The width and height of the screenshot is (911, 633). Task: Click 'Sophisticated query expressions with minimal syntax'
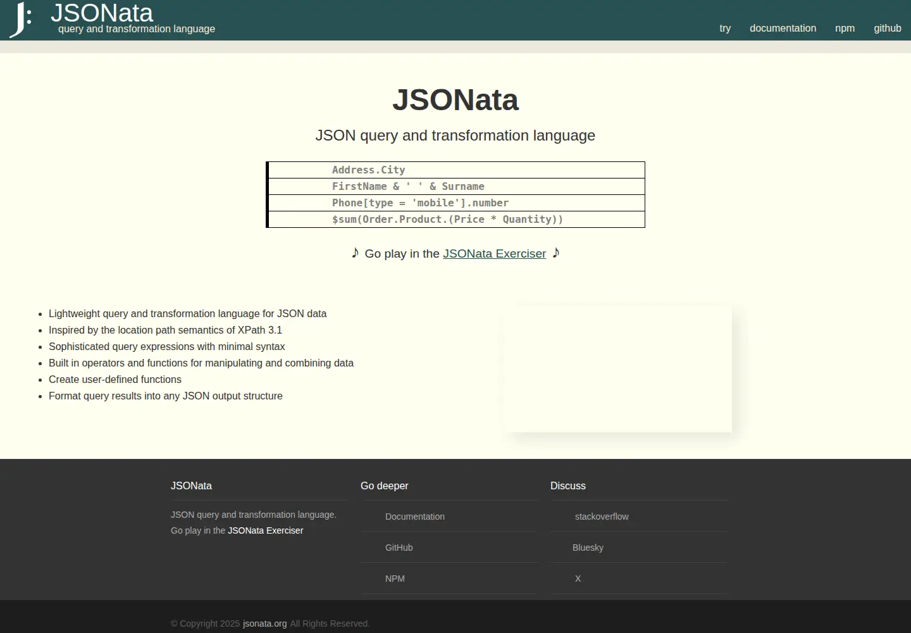(x=167, y=346)
